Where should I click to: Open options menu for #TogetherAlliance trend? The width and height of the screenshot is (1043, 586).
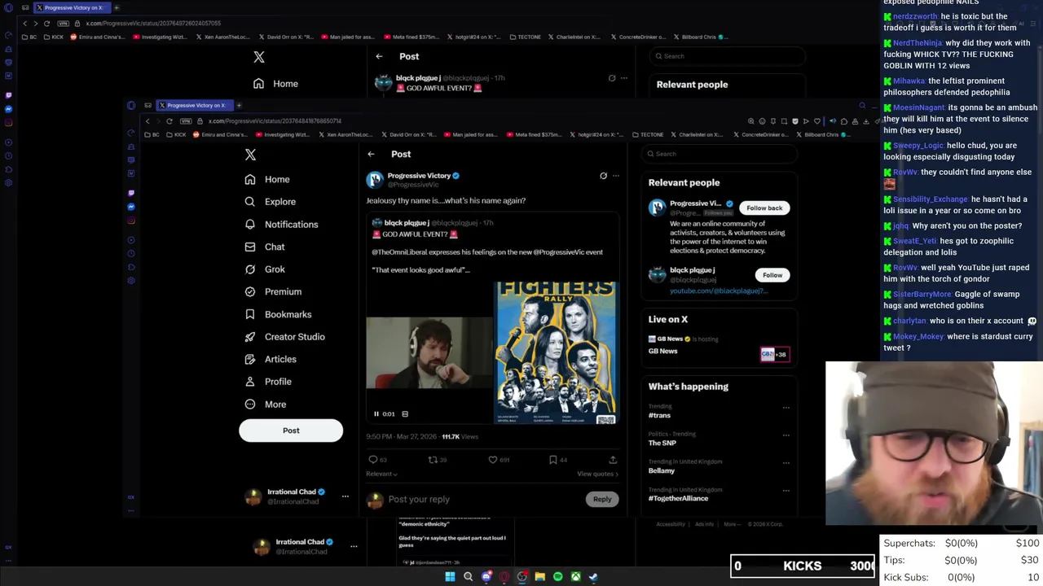tap(786, 490)
